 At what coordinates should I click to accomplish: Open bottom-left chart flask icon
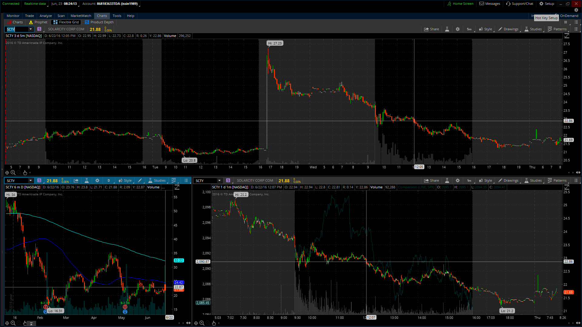(x=87, y=181)
